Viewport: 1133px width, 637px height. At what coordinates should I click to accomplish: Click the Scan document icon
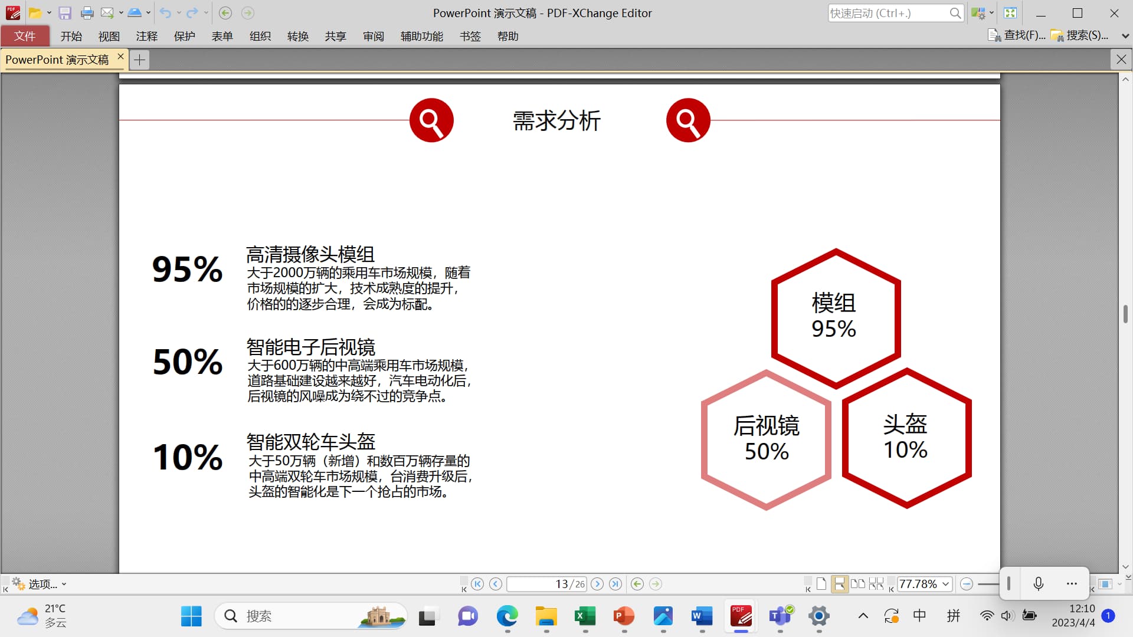(x=135, y=13)
